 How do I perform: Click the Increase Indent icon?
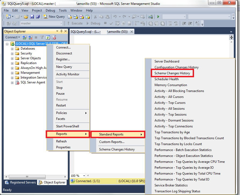pyautogui.click(x=190, y=23)
